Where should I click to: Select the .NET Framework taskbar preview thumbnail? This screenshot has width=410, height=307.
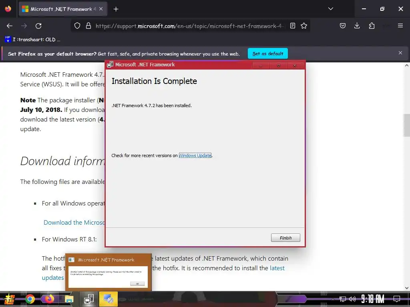pyautogui.click(x=108, y=272)
